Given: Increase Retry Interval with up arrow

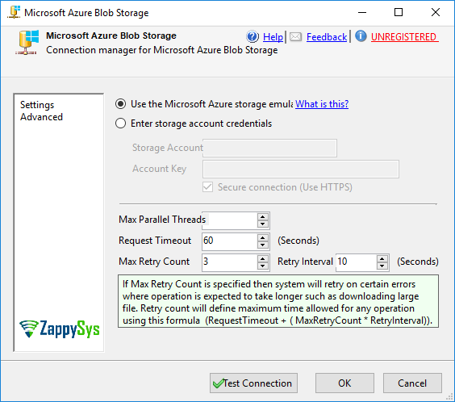Looking at the screenshot, I should [382, 258].
